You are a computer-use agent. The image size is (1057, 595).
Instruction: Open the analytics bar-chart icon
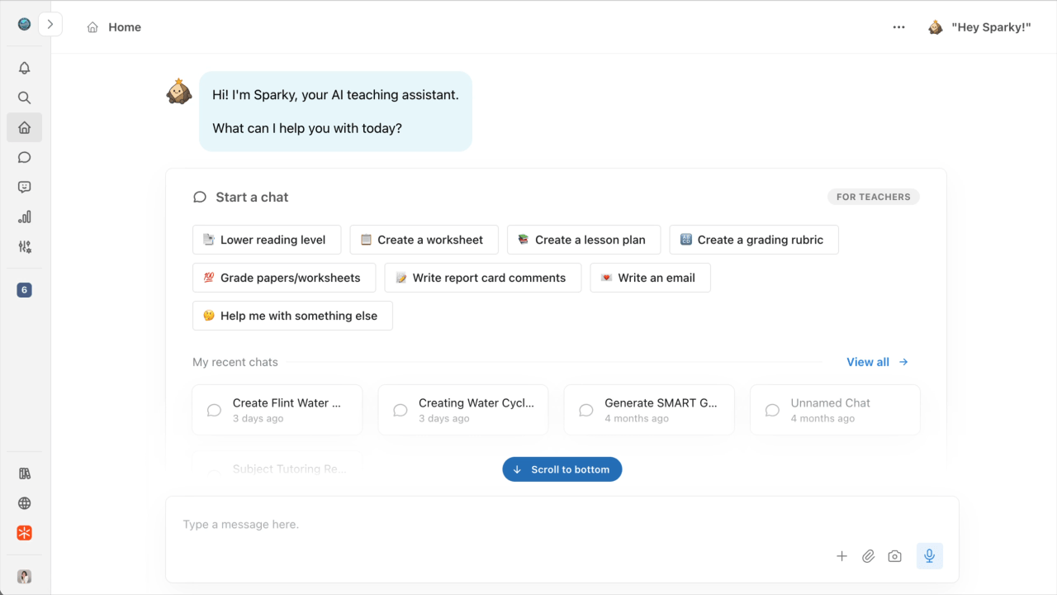point(24,217)
